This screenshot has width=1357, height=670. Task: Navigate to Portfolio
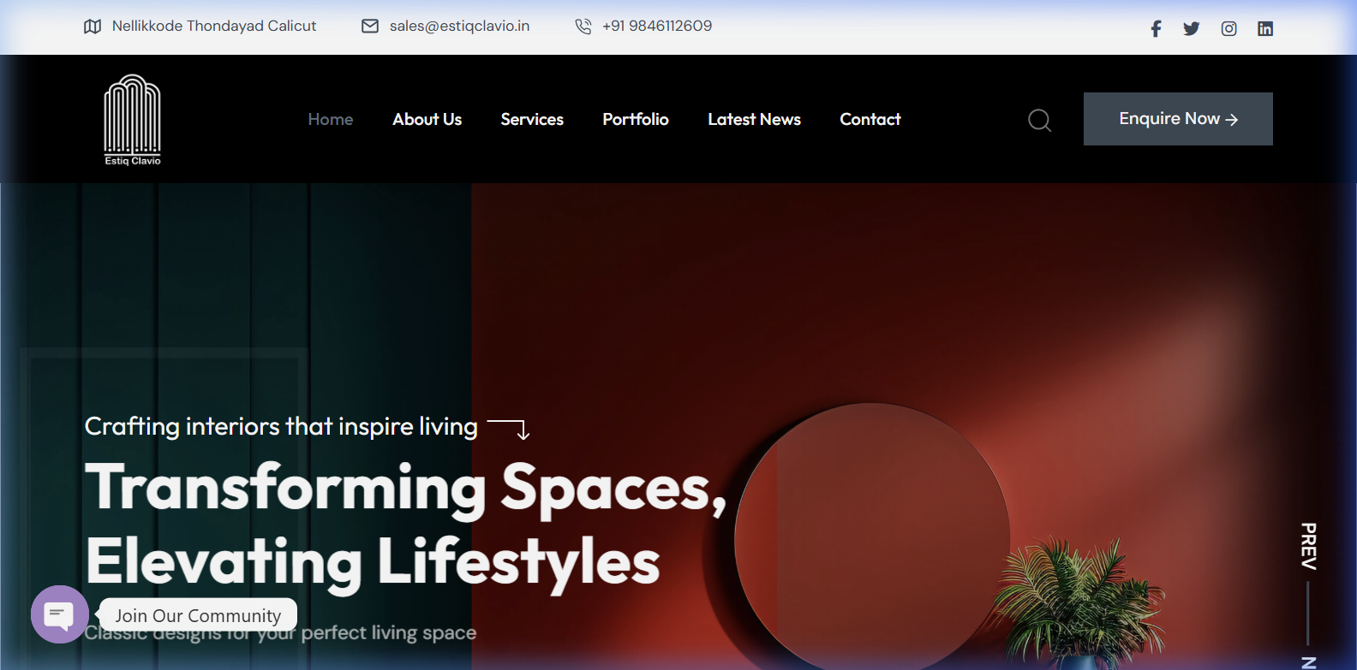click(635, 120)
